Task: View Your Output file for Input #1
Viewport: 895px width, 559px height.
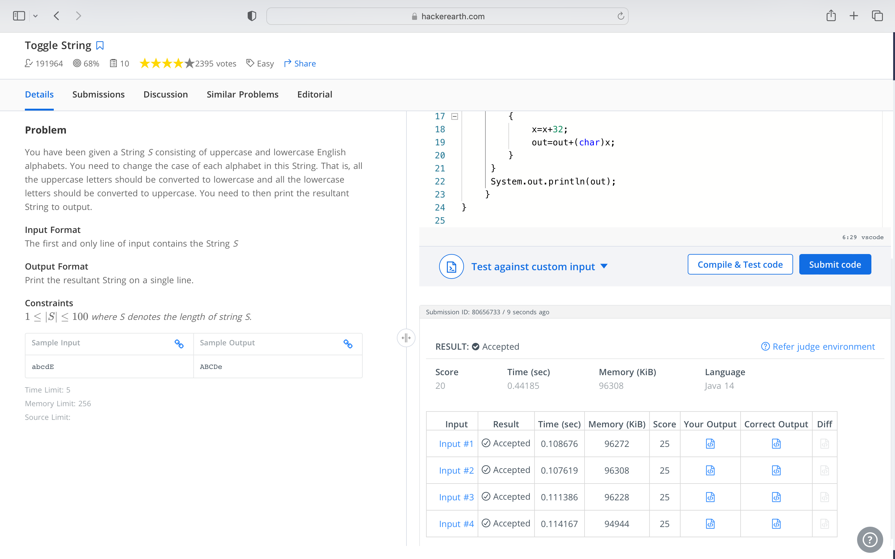Action: [710, 444]
